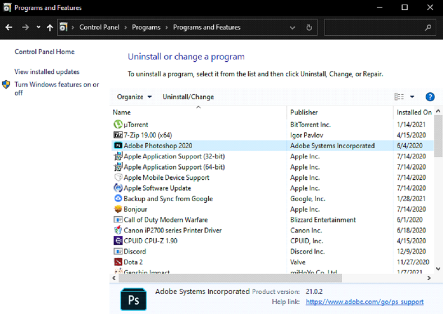Go forward with the forward arrow
Image resolution: width=443 pixels, height=314 pixels.
coord(25,28)
